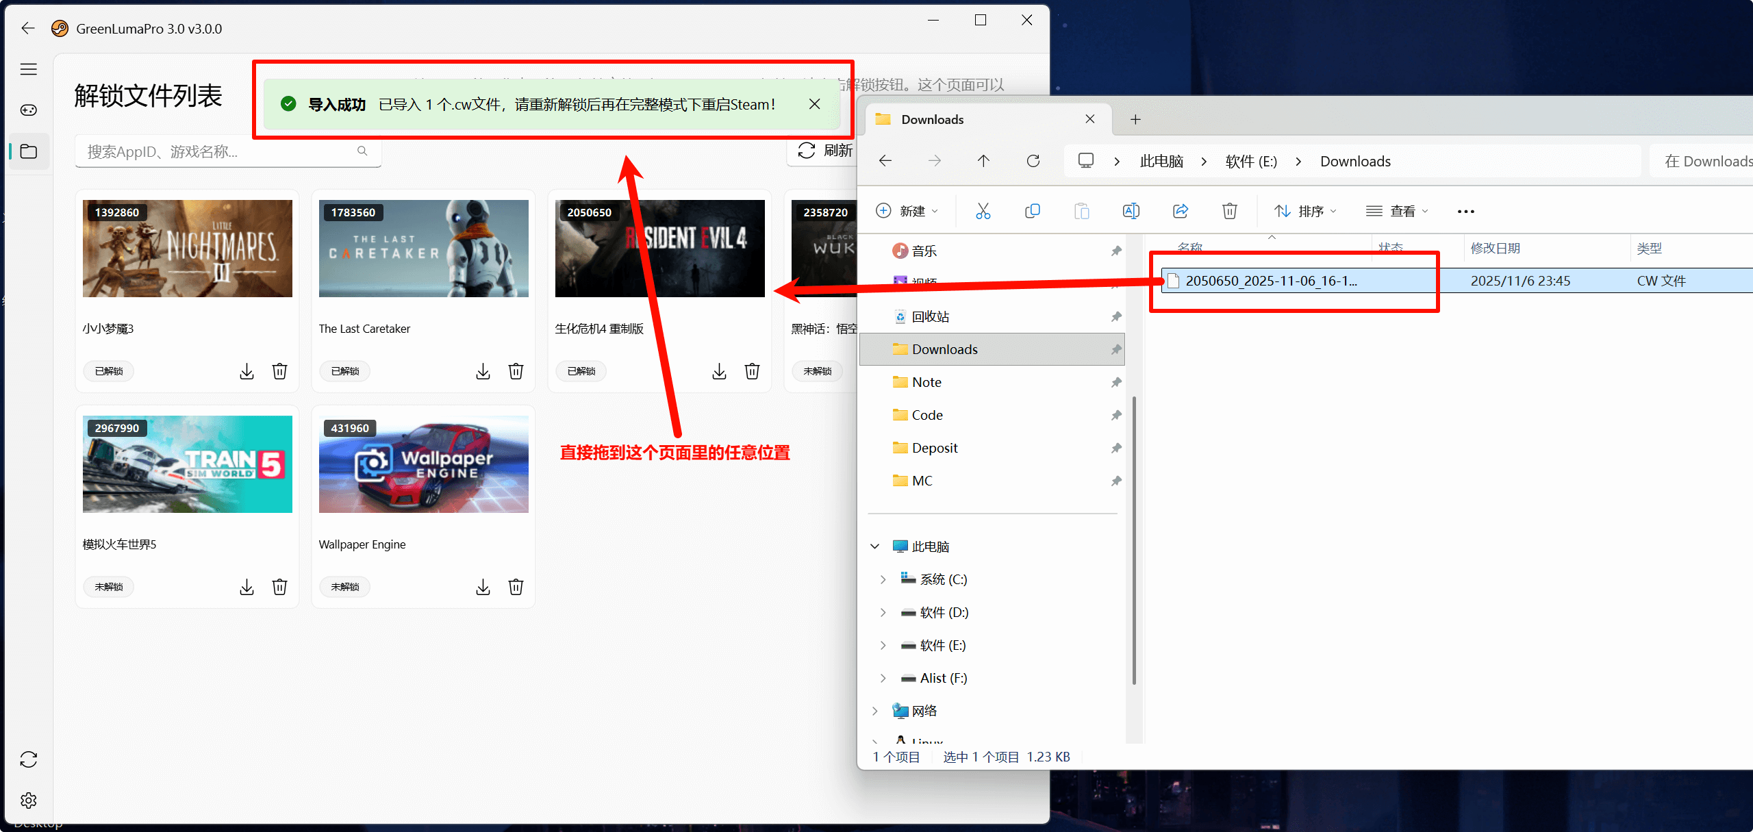Screen dimensions: 1753x832
Task: Click the sync icon in sidebar
Action: coord(29,759)
